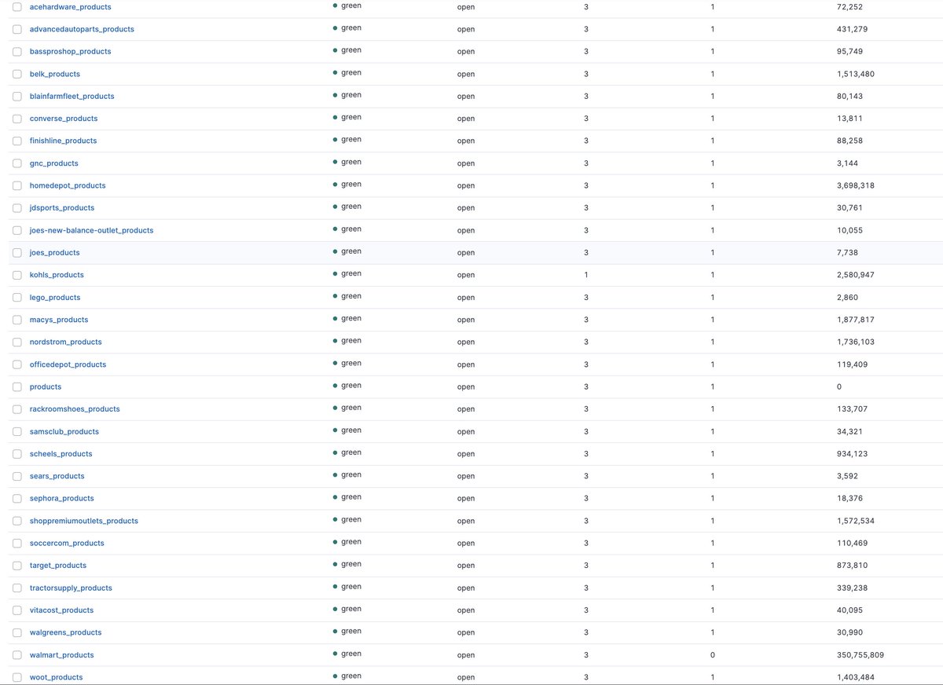Click the 3,698,318 docs count cell
943x685 pixels.
856,185
